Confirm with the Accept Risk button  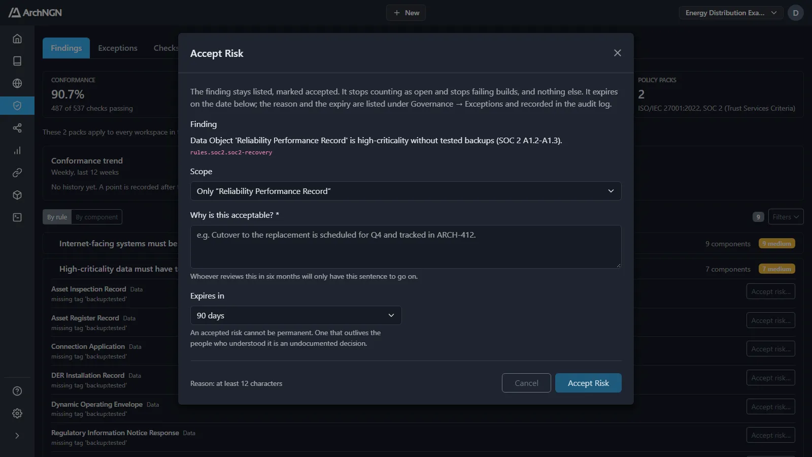[588, 383]
